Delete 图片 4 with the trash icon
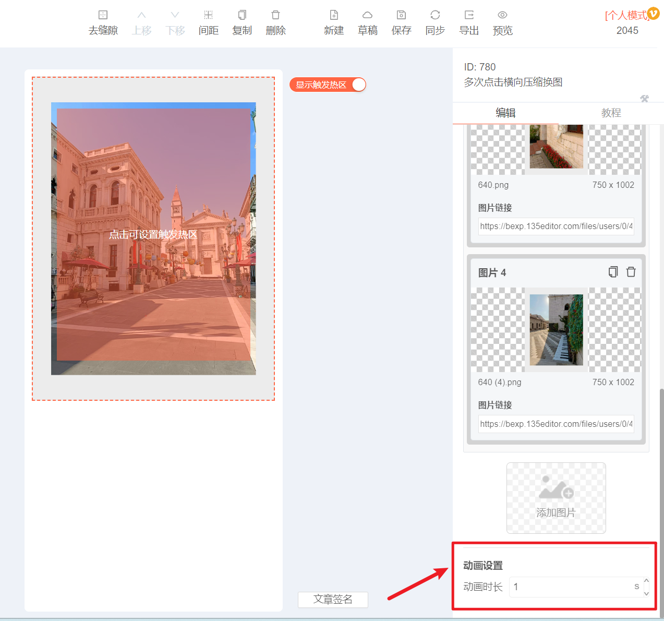Image resolution: width=664 pixels, height=621 pixels. pos(631,272)
